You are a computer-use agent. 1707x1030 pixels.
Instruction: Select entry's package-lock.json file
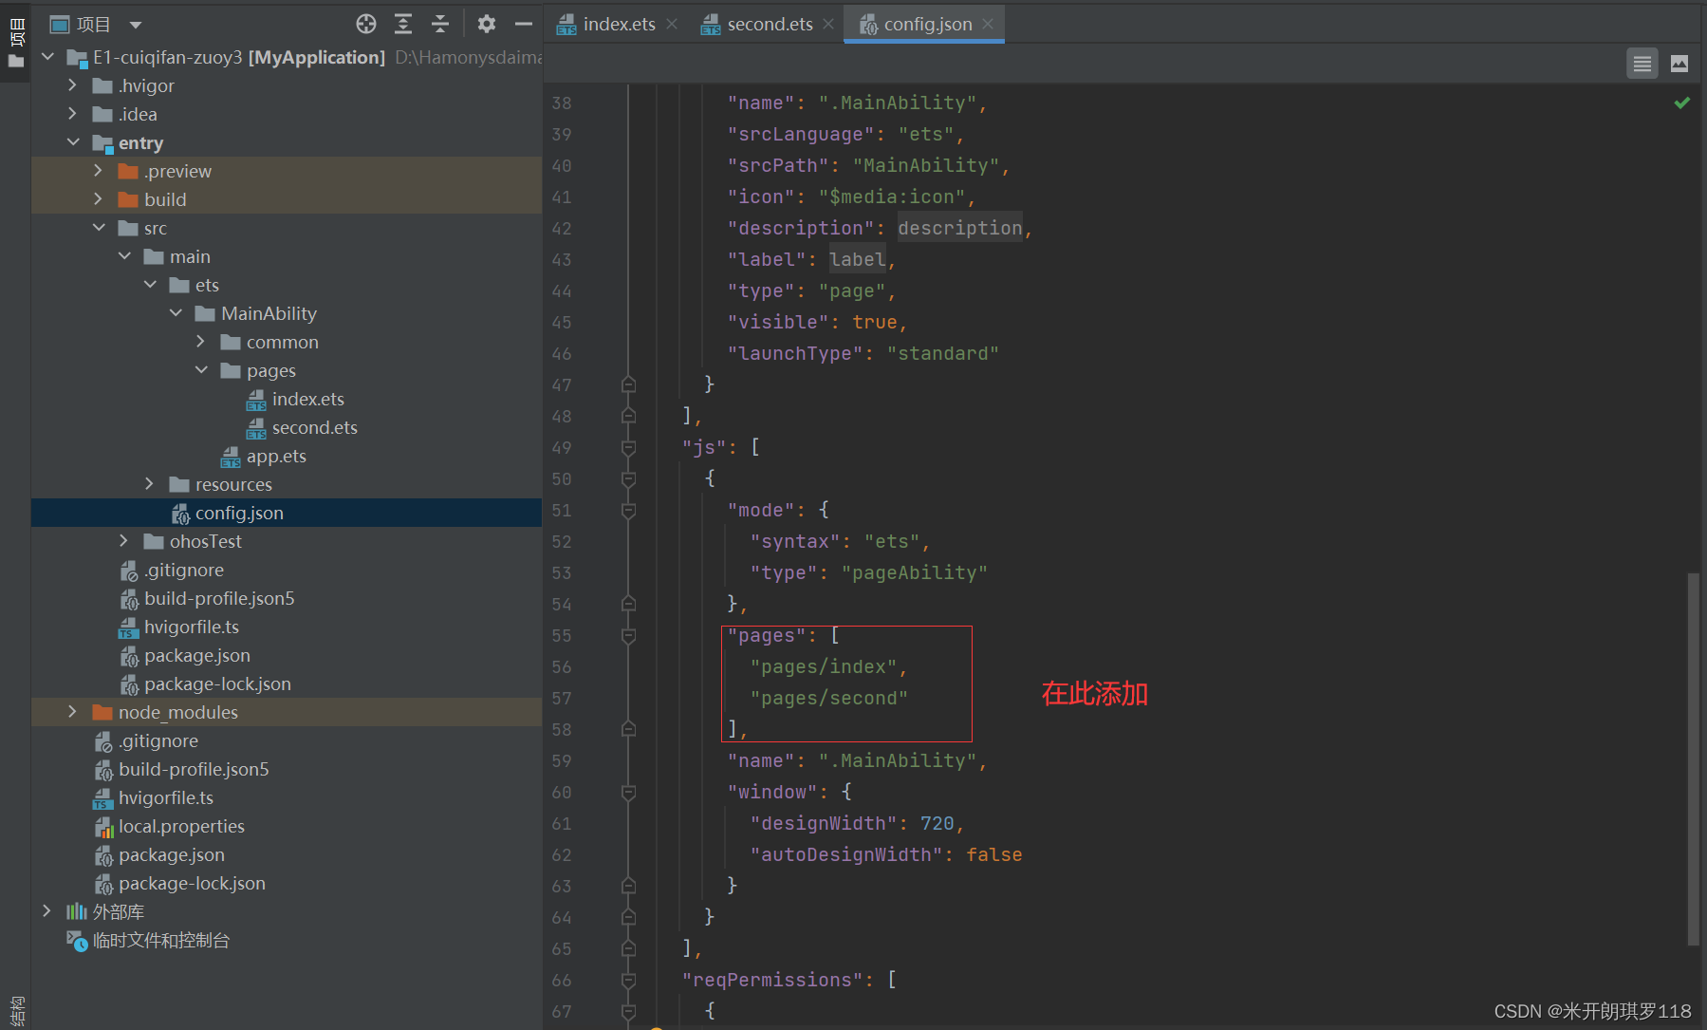216,684
